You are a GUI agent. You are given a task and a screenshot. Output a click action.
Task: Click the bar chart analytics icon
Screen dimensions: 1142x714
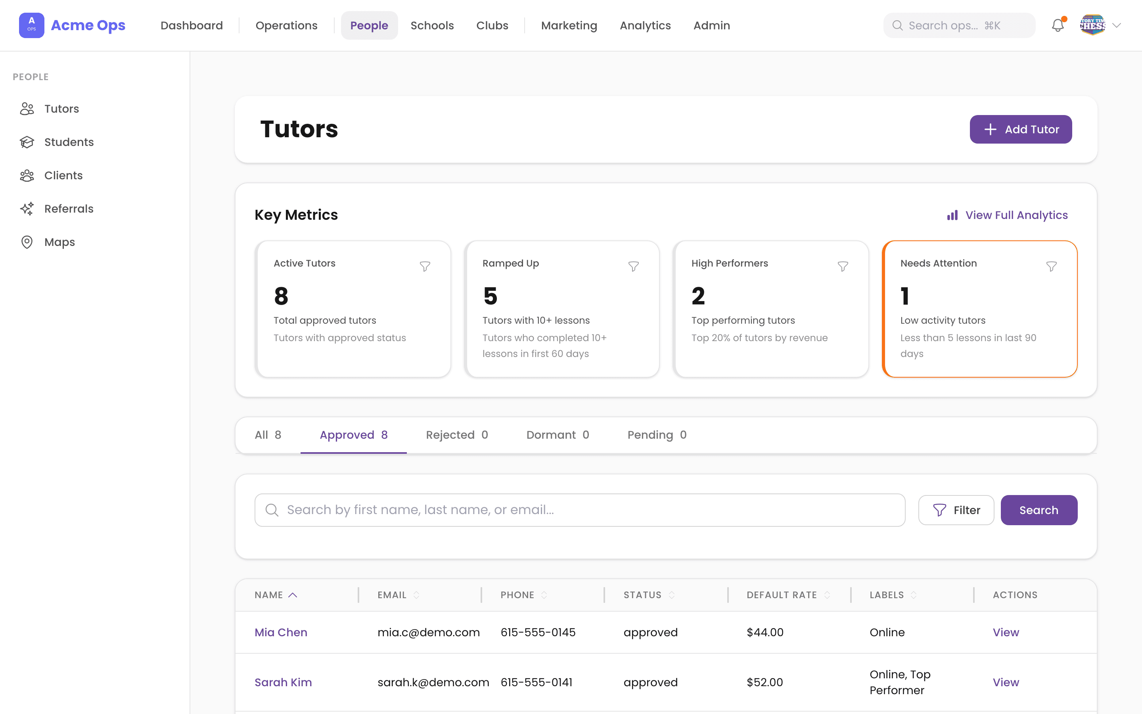tap(952, 215)
